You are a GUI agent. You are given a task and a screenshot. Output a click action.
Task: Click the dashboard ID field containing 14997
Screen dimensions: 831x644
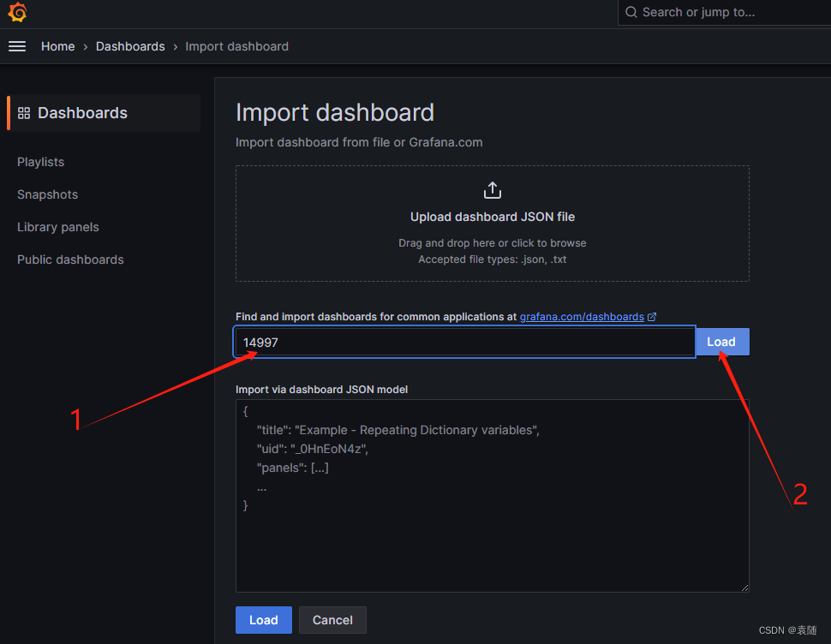[463, 342]
